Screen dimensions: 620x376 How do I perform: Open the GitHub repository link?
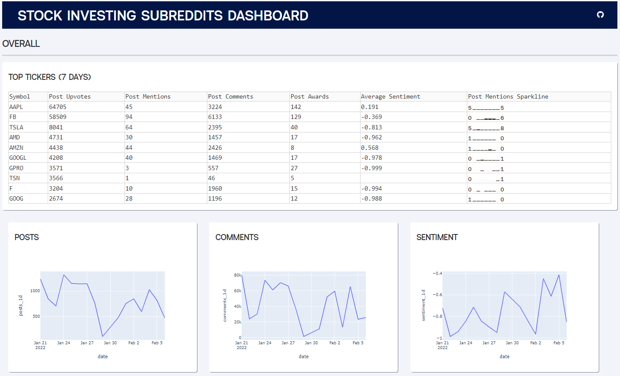[600, 15]
